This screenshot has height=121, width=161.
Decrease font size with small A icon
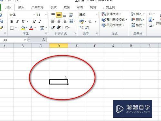[x=40, y=22]
